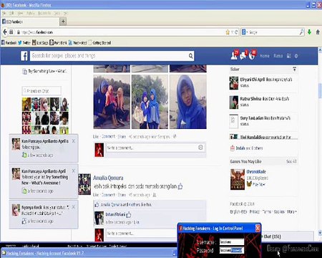Viewport: 322px width, 258px height.
Task: Click the ChronoBlade game title link
Action: coord(256,171)
